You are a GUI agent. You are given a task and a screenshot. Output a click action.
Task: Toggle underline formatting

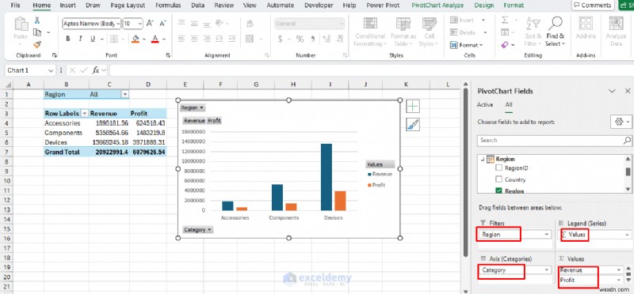tap(93, 39)
